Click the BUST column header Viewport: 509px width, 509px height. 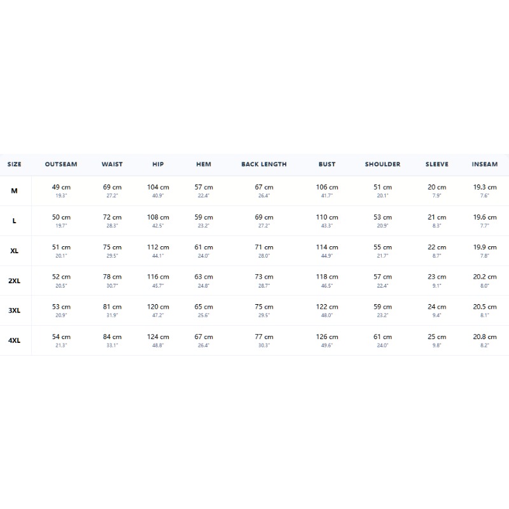point(327,164)
